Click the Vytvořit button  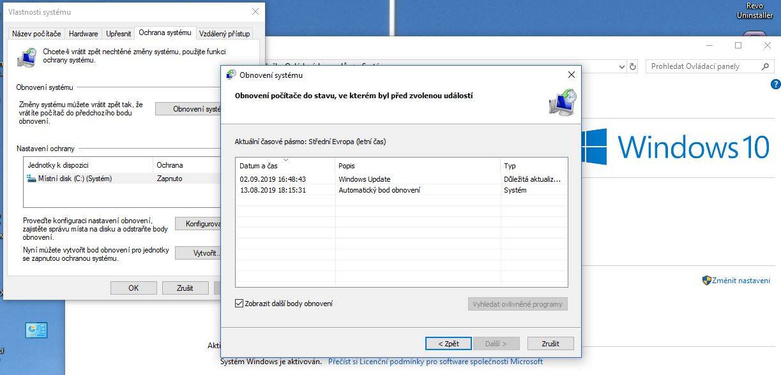click(x=198, y=253)
